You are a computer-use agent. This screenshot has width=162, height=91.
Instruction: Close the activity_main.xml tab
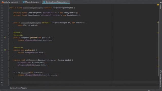[x=19, y=2]
